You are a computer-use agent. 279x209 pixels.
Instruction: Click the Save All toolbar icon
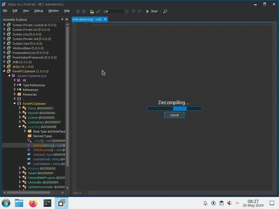coord(98,11)
